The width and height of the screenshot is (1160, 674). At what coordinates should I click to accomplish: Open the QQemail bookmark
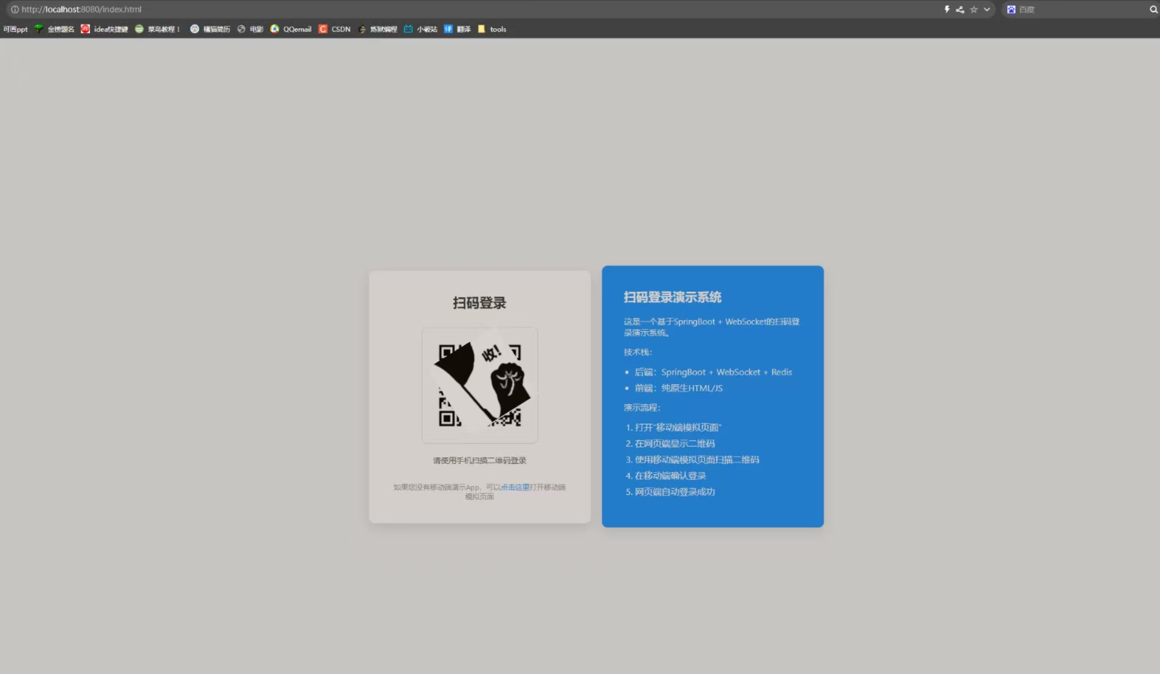point(291,29)
